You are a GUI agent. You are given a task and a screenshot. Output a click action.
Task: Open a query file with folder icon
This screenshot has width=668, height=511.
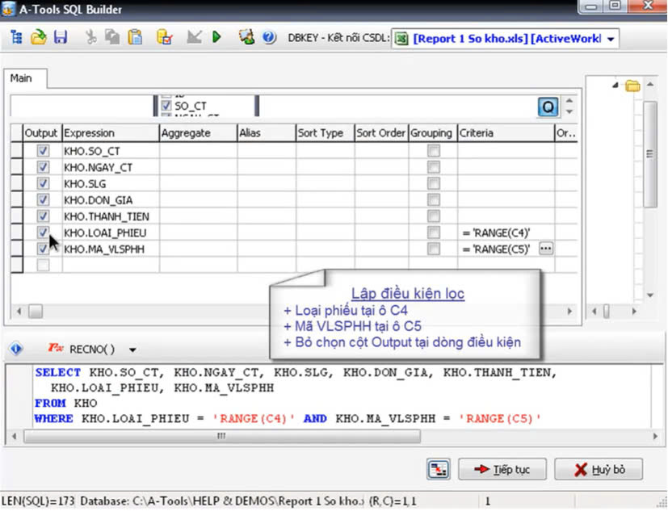click(38, 37)
